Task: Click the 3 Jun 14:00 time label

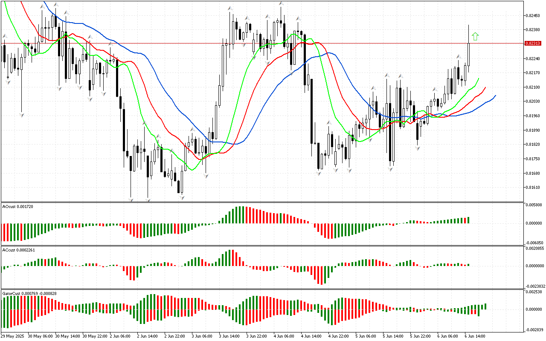Action: pyautogui.click(x=229, y=336)
